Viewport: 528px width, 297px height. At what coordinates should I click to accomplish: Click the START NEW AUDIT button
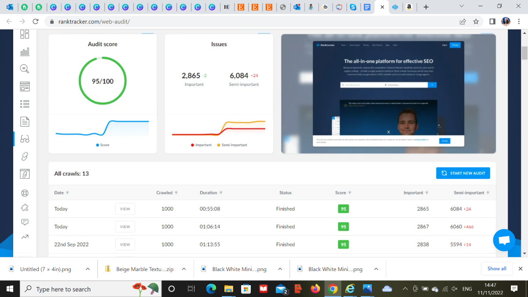click(463, 173)
